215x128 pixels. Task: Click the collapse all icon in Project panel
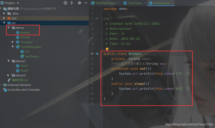(72, 3)
